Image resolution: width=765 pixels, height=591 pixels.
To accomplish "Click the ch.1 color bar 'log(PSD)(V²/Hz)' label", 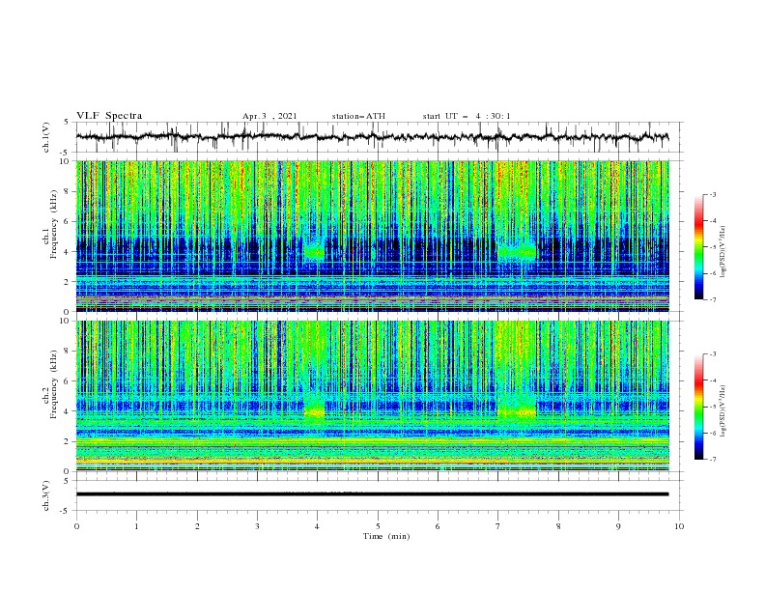I will tap(722, 252).
